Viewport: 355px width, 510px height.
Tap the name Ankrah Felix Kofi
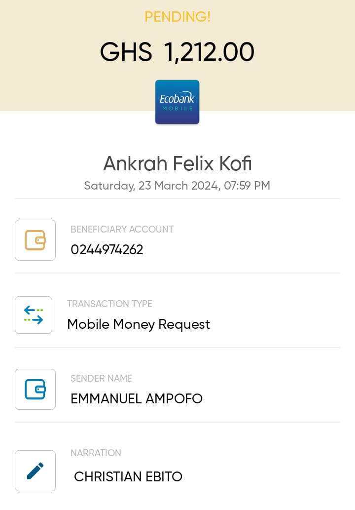(177, 163)
